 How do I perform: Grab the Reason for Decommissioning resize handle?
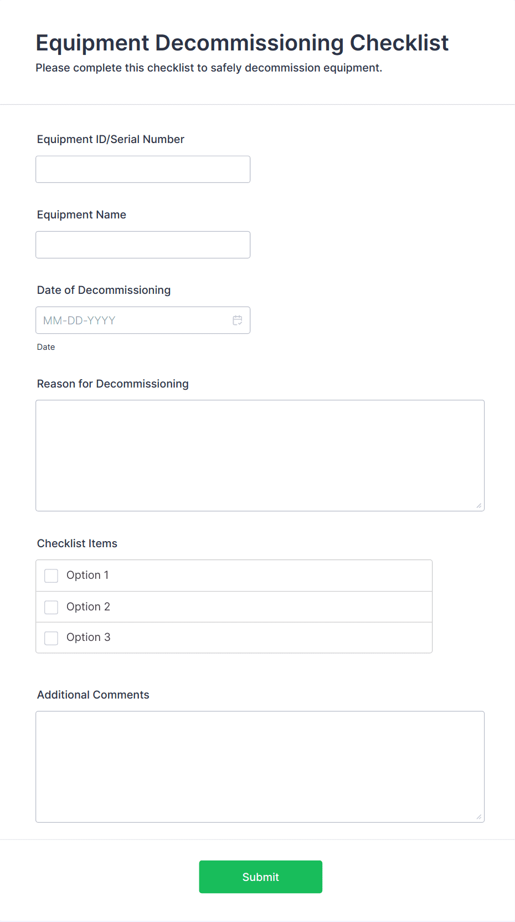point(478,505)
